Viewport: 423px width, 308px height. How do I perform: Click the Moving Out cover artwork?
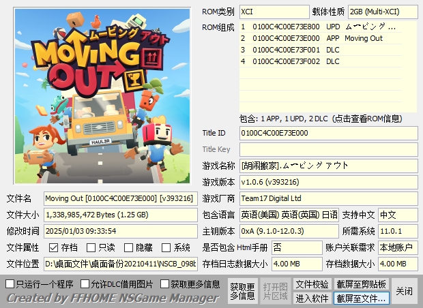coord(102,96)
